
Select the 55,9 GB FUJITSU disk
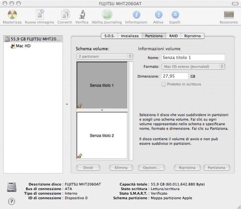pyautogui.click(x=33, y=39)
